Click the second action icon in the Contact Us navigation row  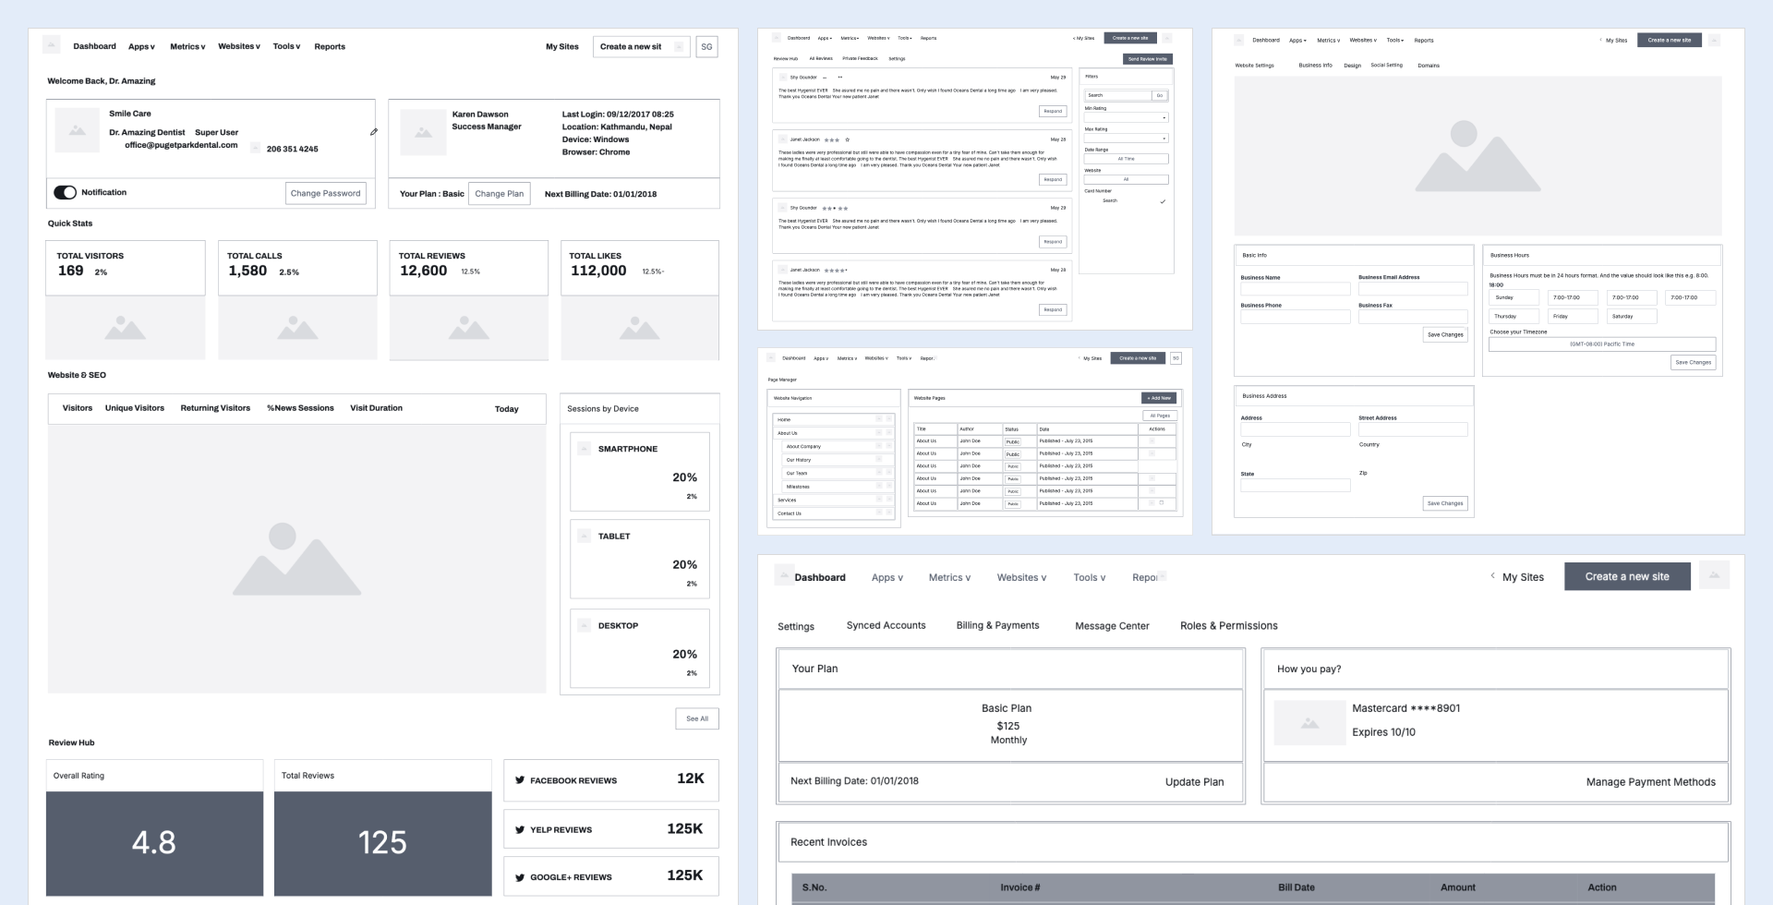tap(889, 513)
